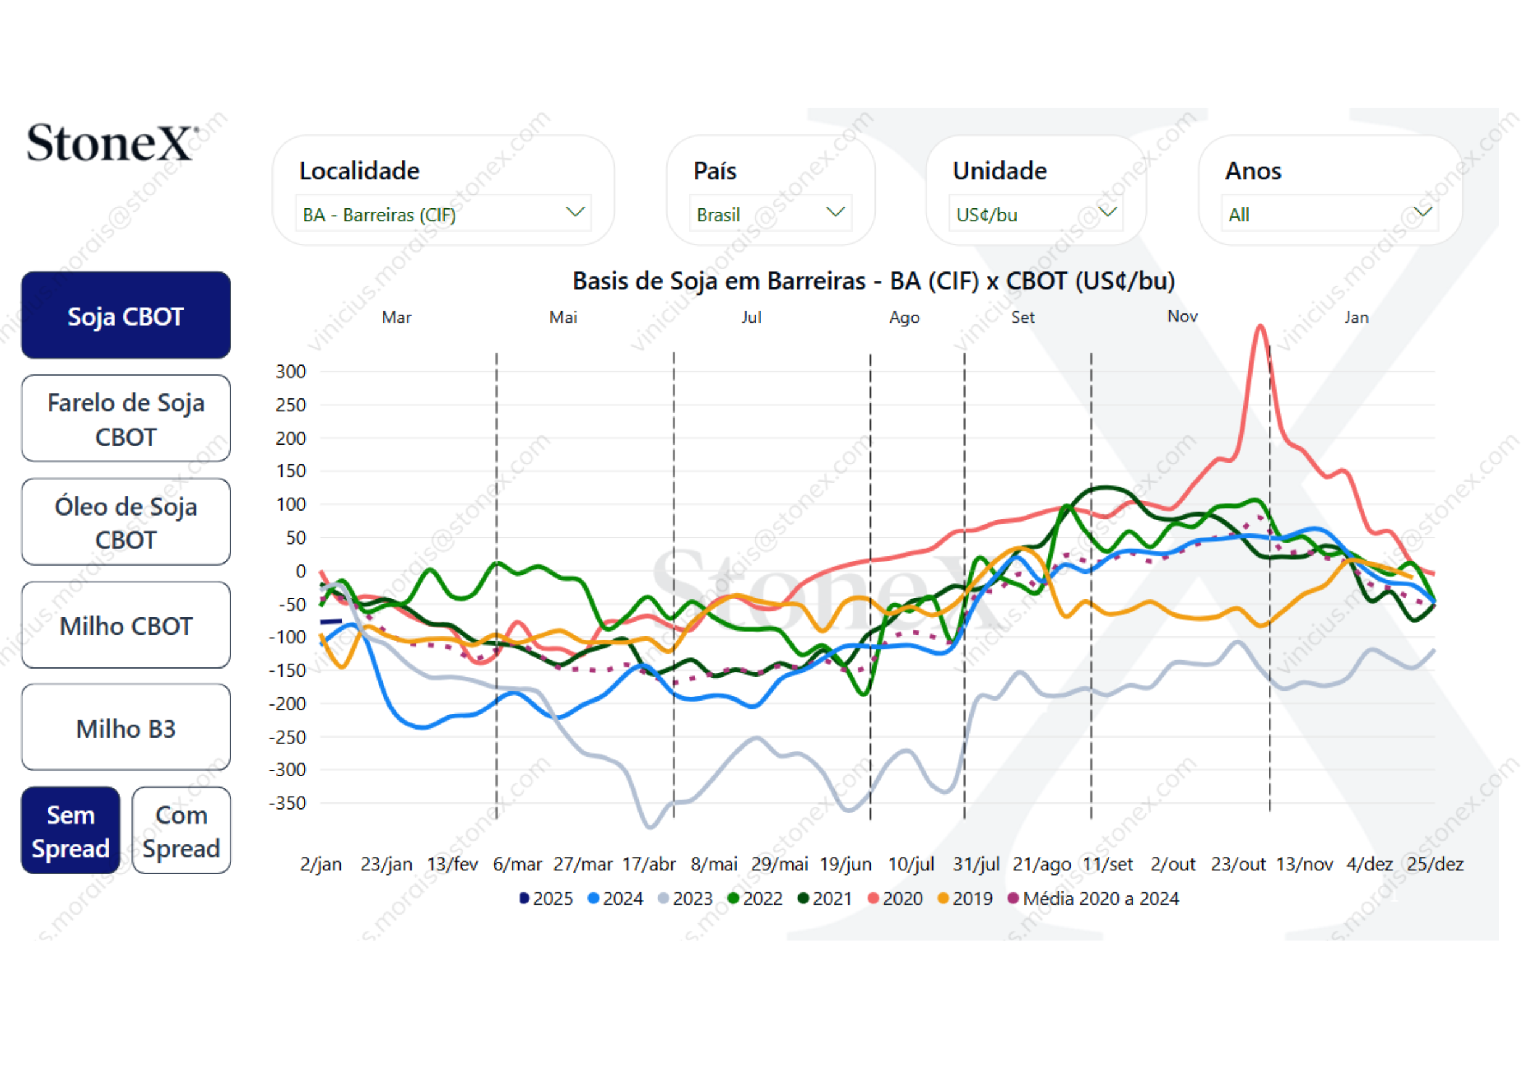Open the Localidade dropdown chevron
This screenshot has height=1078, width=1529.
pyautogui.click(x=575, y=213)
